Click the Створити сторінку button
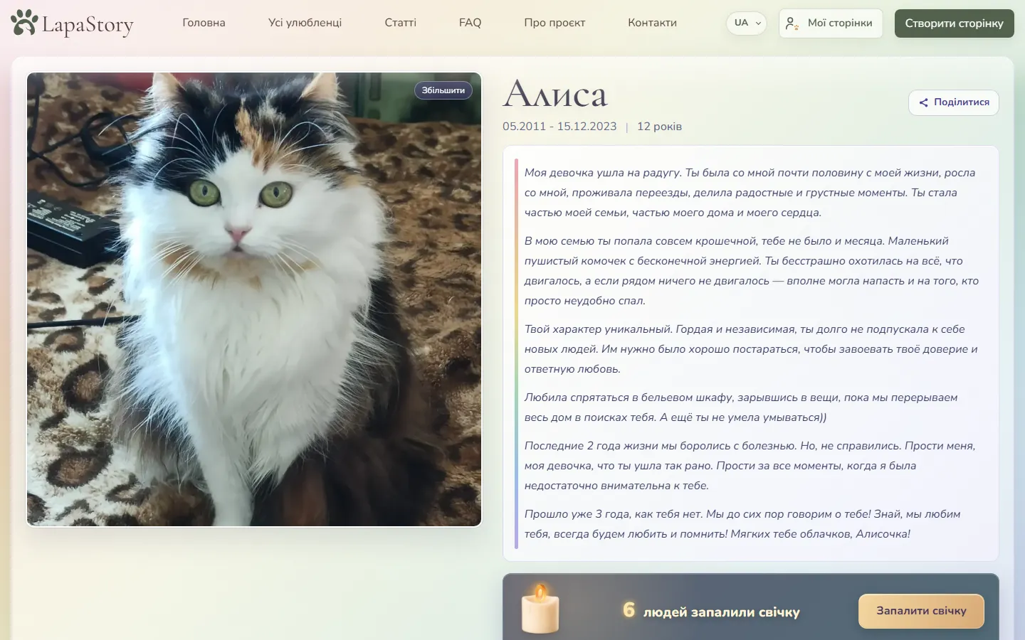The width and height of the screenshot is (1025, 640). pos(954,23)
